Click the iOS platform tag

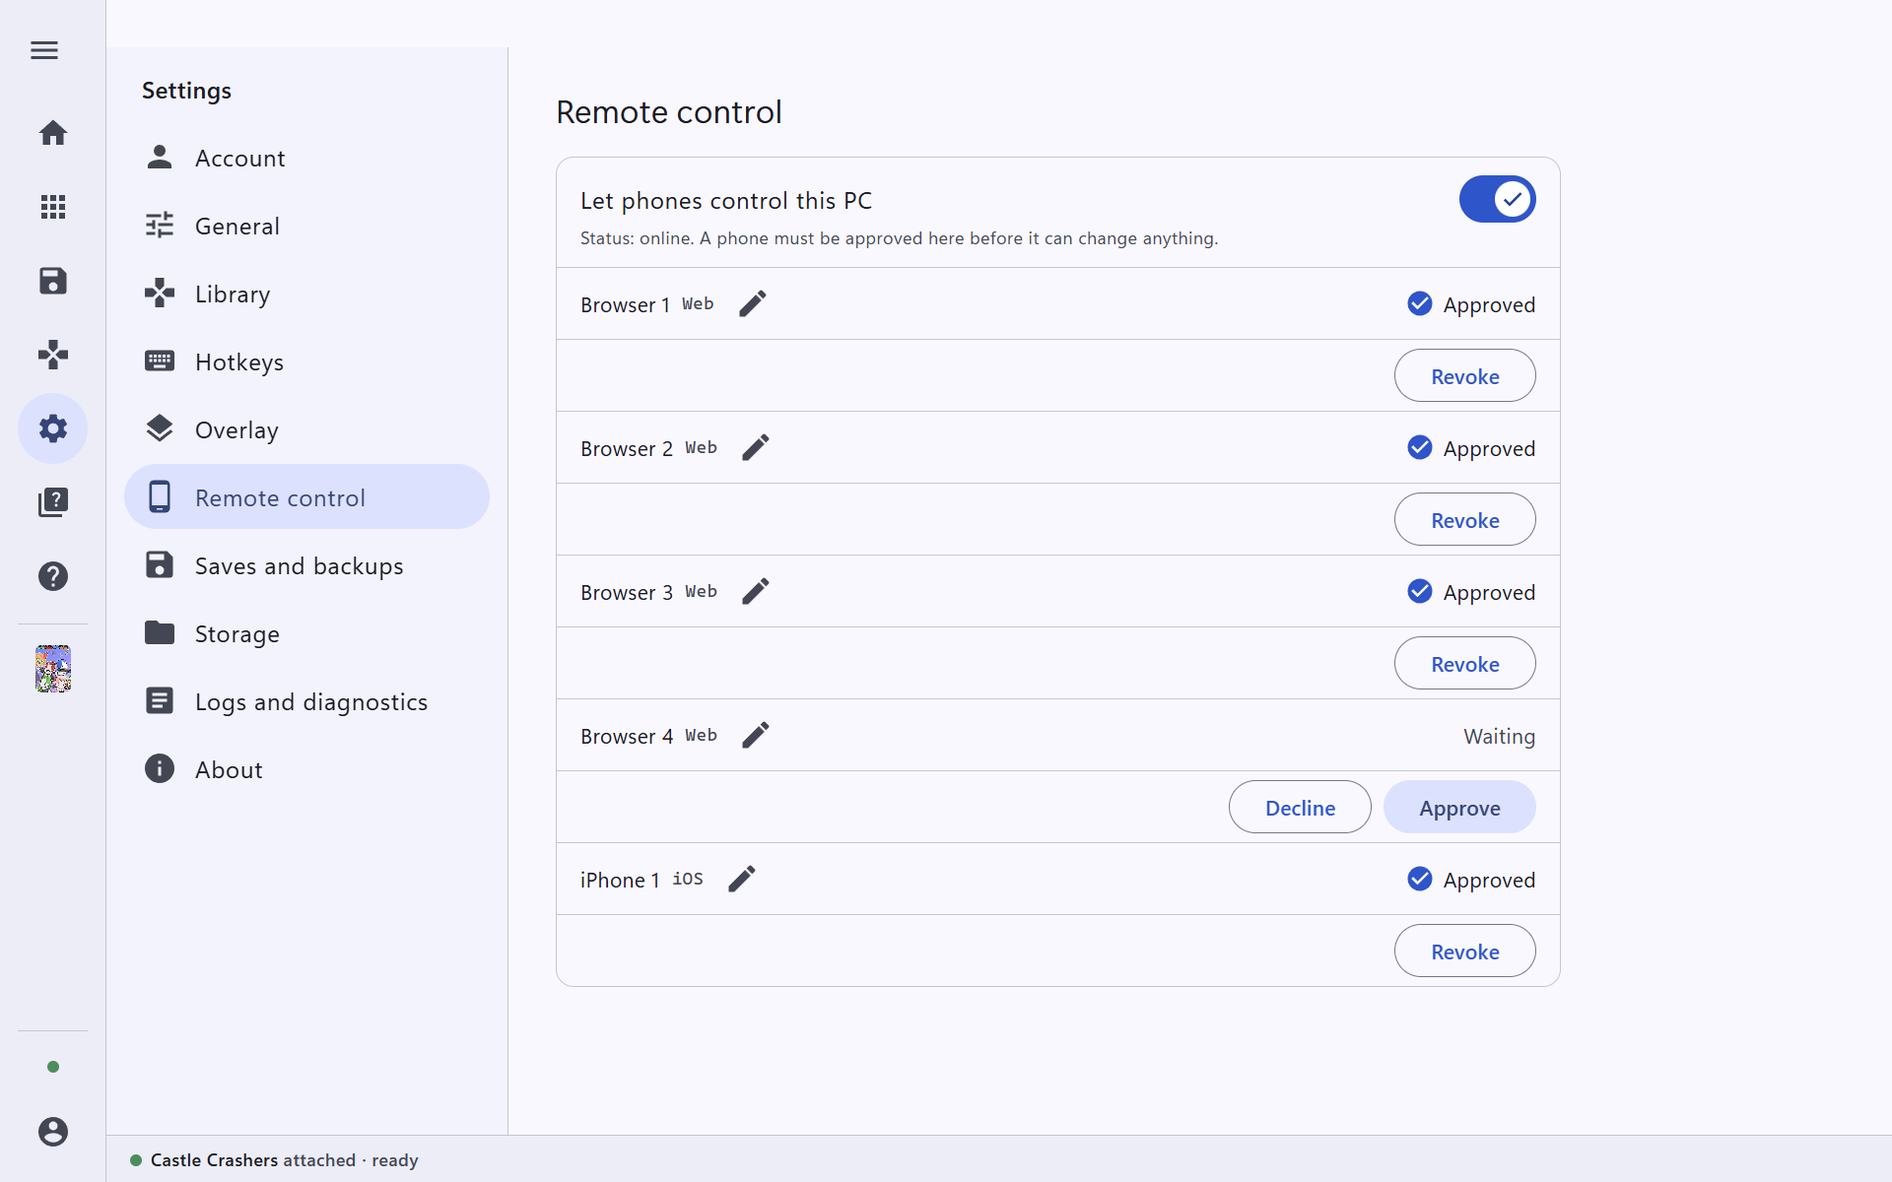[688, 879]
